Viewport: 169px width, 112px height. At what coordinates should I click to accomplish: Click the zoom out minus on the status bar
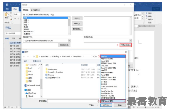[138, 107]
